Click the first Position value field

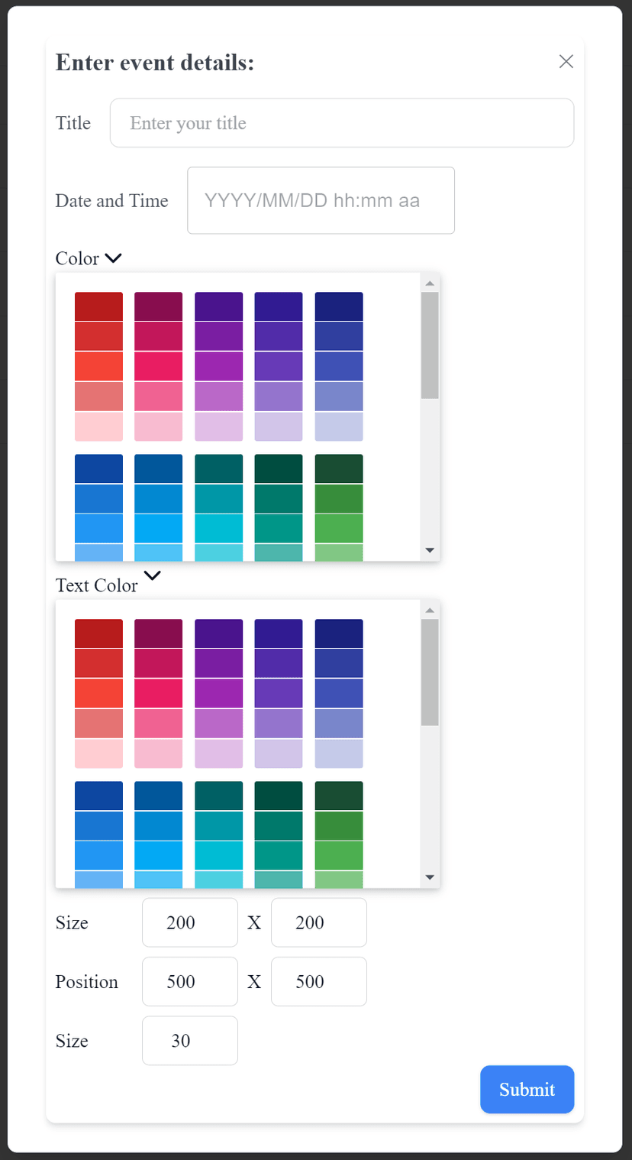point(190,981)
